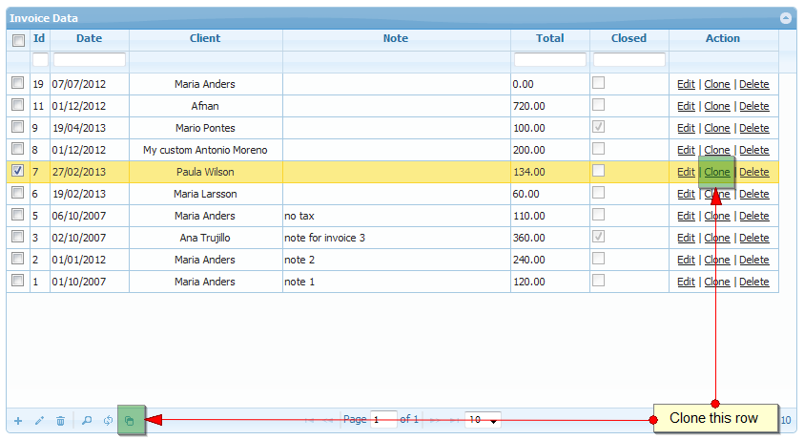The image size is (804, 440).
Task: Uncheck the row checkbox for invoice 7
Action: click(x=18, y=172)
